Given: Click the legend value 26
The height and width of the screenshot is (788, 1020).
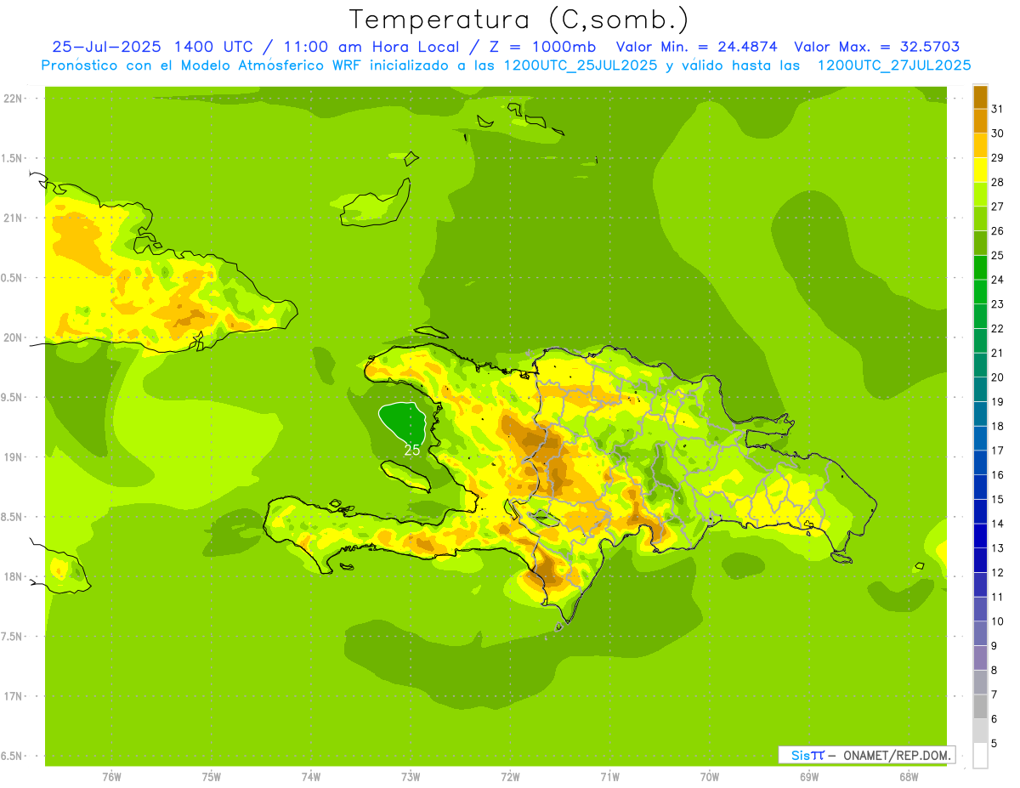Looking at the screenshot, I should point(998,231).
